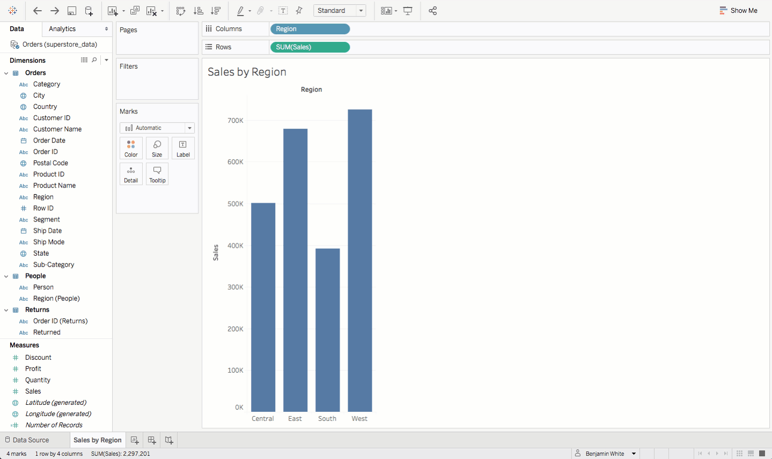Image resolution: width=772 pixels, height=459 pixels.
Task: Add a new worksheet next to Sales by Region
Action: click(x=135, y=440)
